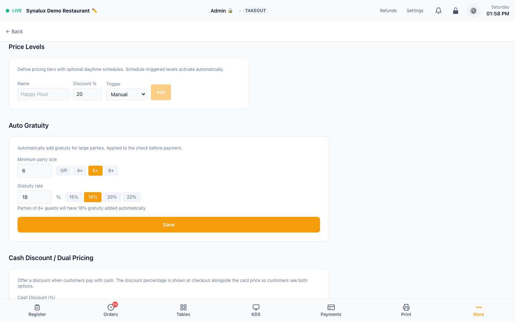Click Add to create the price level
Screen dimensions: 515x322
(161, 92)
